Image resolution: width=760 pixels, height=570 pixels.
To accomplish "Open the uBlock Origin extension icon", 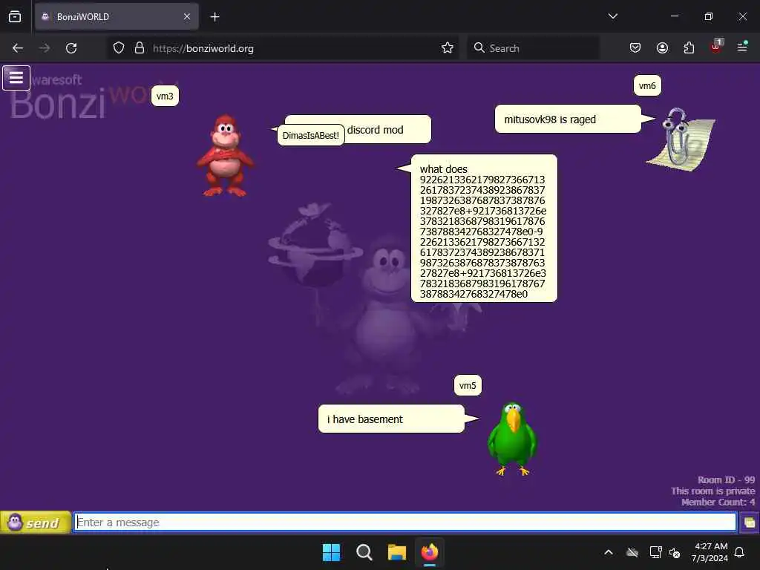I will pos(716,47).
